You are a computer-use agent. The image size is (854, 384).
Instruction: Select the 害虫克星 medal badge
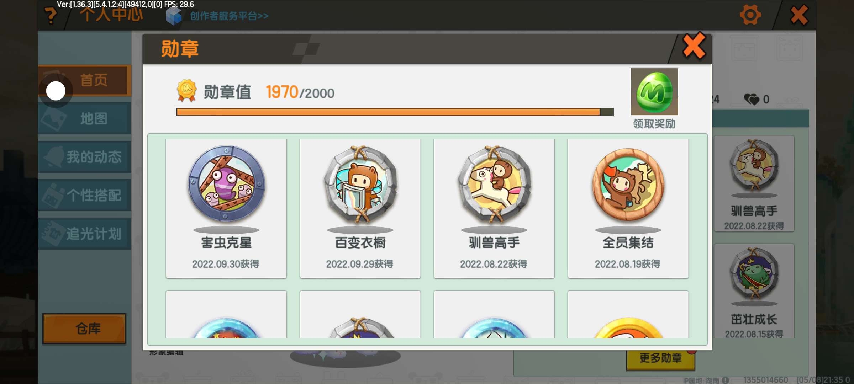[x=226, y=208]
